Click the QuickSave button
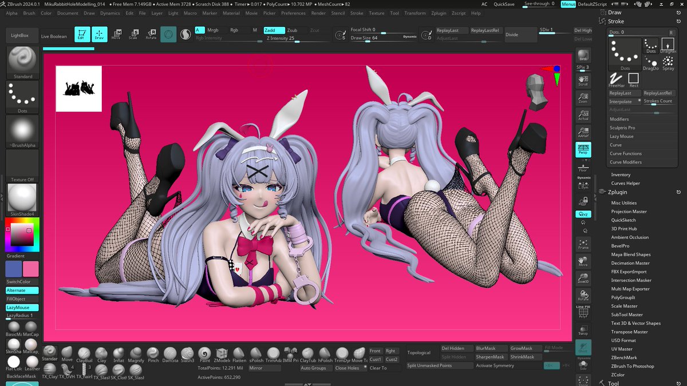The image size is (687, 386). click(504, 4)
